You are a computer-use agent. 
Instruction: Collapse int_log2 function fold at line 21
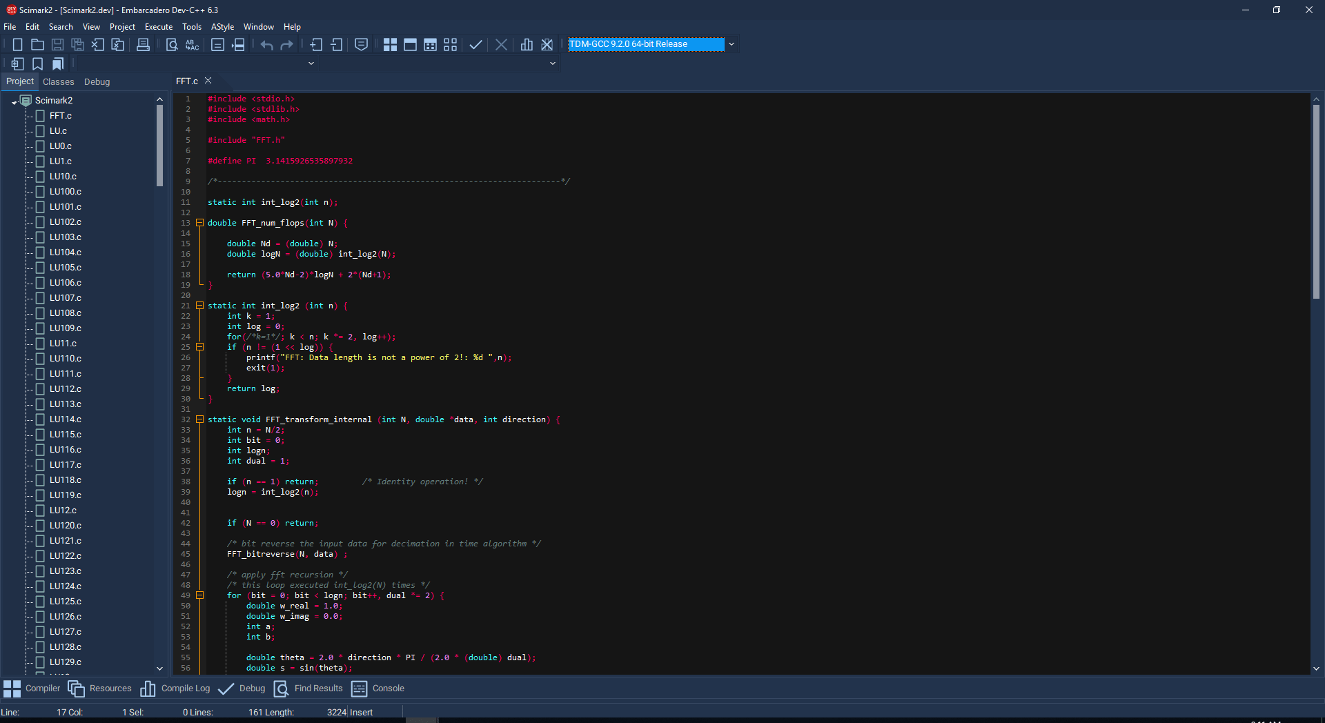tap(200, 306)
